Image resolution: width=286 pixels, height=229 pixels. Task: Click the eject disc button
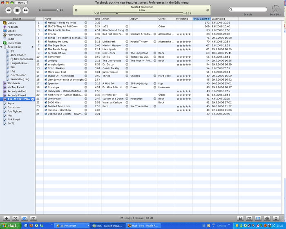pos(276,218)
